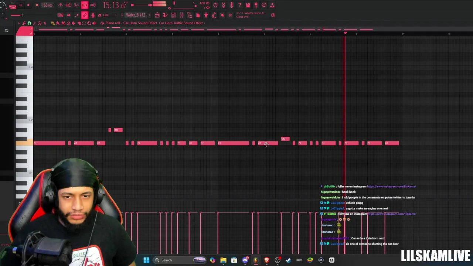This screenshot has height=266, width=473.
Task: Toggle the metronome button
Action: pos(61,5)
